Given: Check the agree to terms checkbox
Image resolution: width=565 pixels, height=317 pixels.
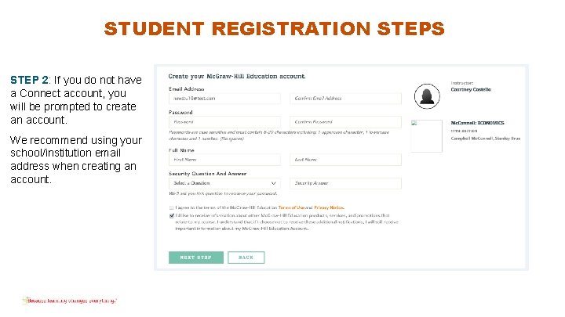Looking at the screenshot, I should click(x=172, y=207).
